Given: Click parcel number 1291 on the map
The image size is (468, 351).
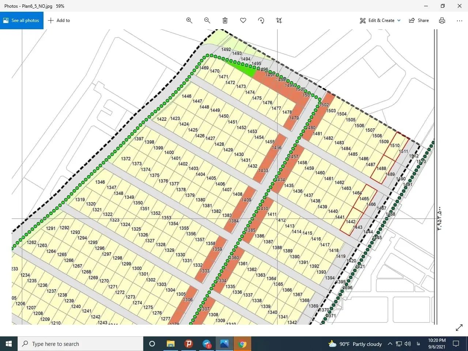Looking at the screenshot, I should (51, 229).
